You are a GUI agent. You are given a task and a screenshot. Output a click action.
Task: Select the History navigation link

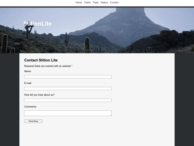click(x=104, y=3)
